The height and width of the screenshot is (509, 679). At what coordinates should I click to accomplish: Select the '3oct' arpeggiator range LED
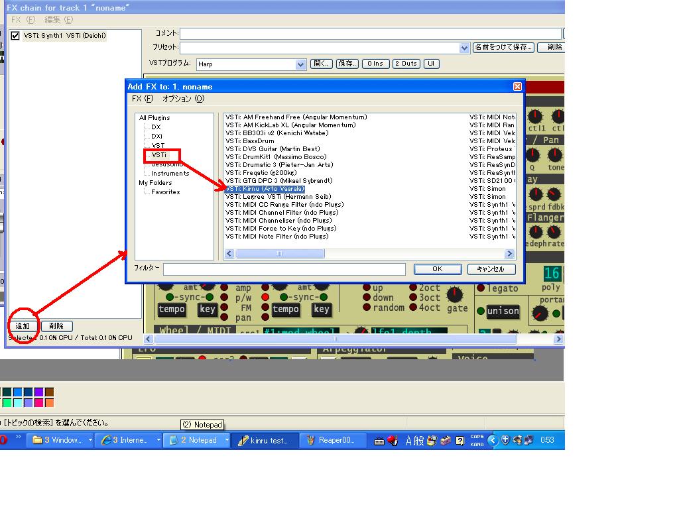click(x=412, y=298)
